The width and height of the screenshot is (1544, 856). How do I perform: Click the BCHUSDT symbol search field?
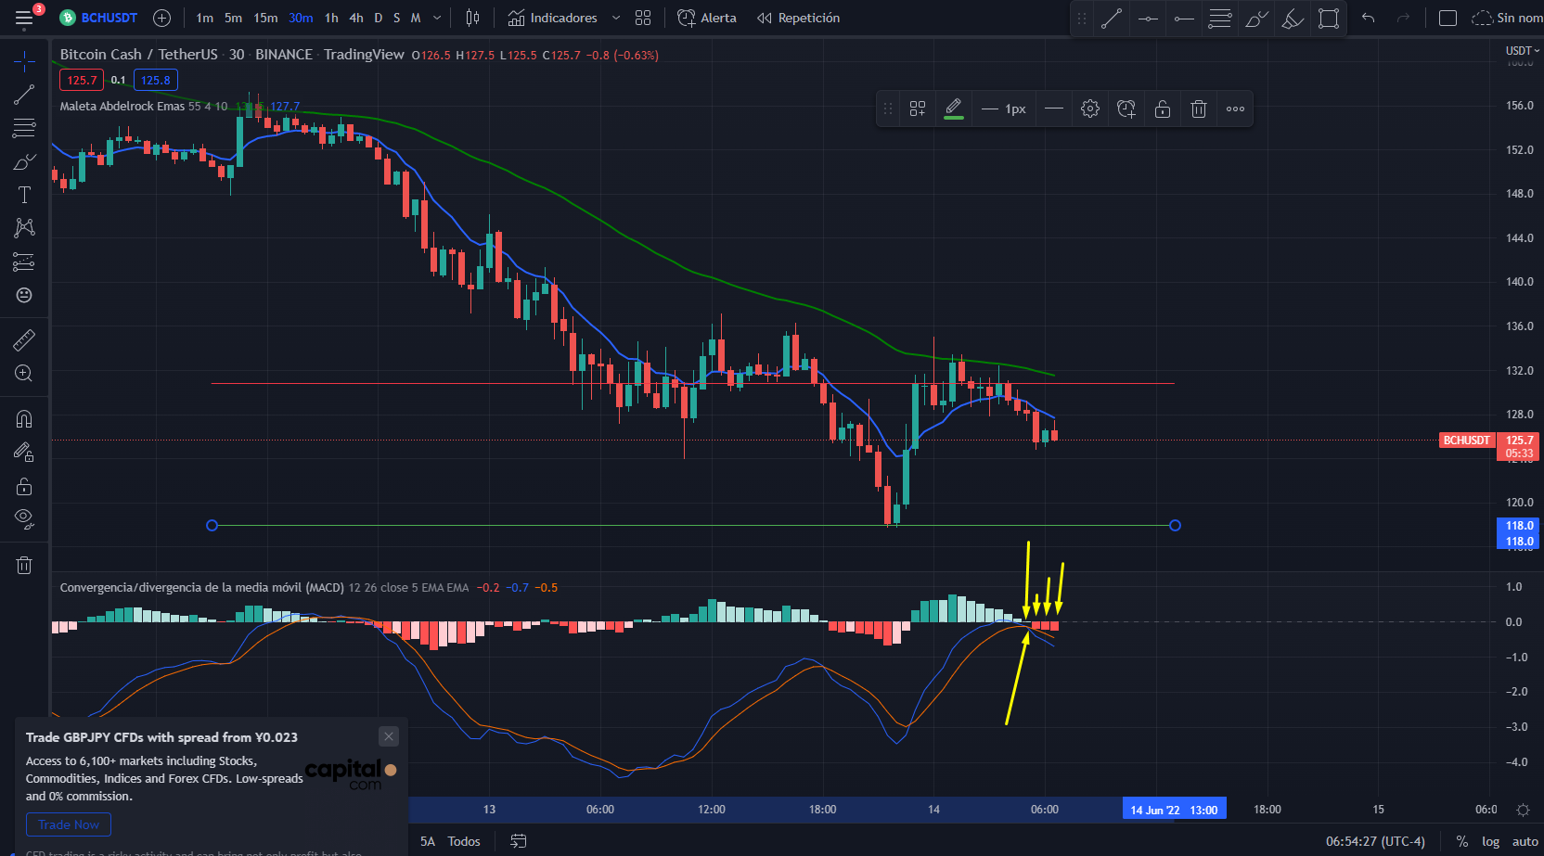click(x=99, y=18)
